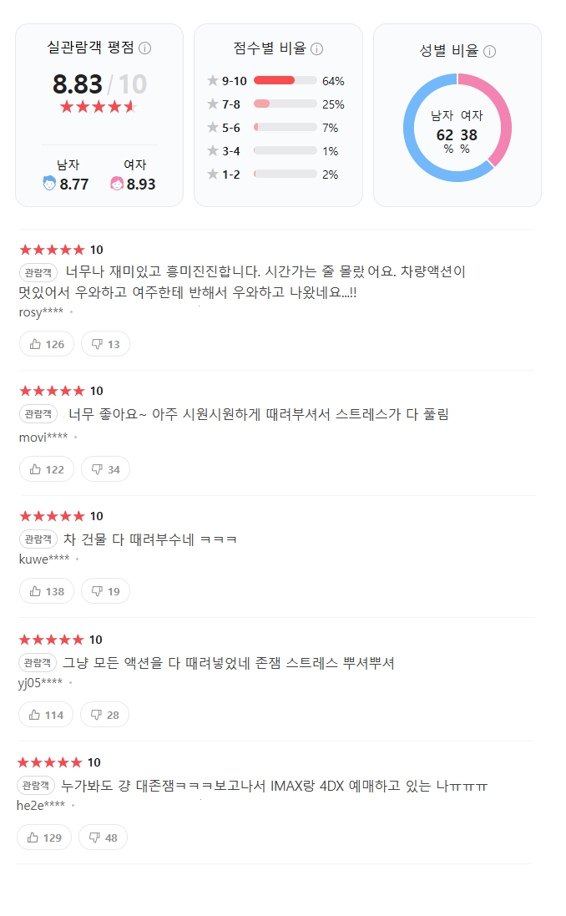The height and width of the screenshot is (916, 566).
Task: Click the 7-8 score ratio bar
Action: tap(285, 104)
